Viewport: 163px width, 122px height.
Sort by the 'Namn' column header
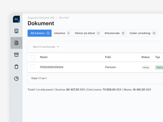44,57
